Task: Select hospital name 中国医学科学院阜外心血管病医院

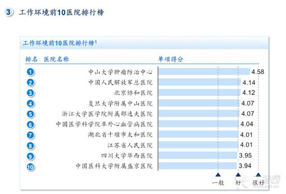Action: click(104, 124)
